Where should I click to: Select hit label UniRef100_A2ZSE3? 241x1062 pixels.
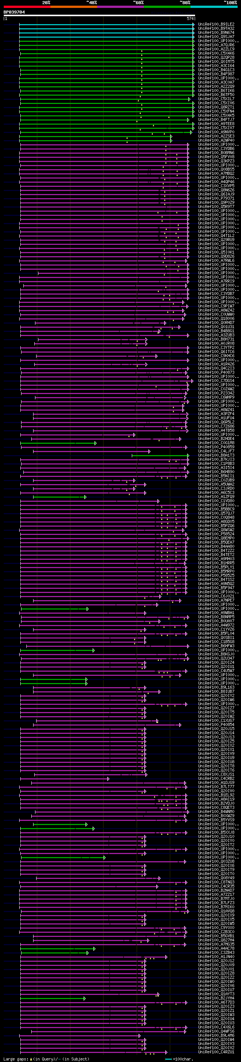(x=216, y=136)
